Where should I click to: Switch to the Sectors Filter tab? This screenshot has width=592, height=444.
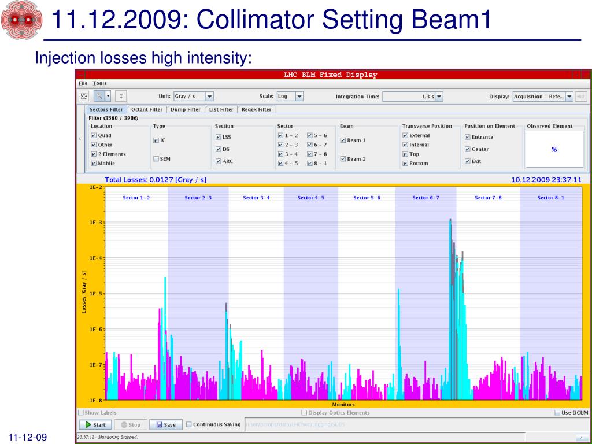[x=106, y=109]
